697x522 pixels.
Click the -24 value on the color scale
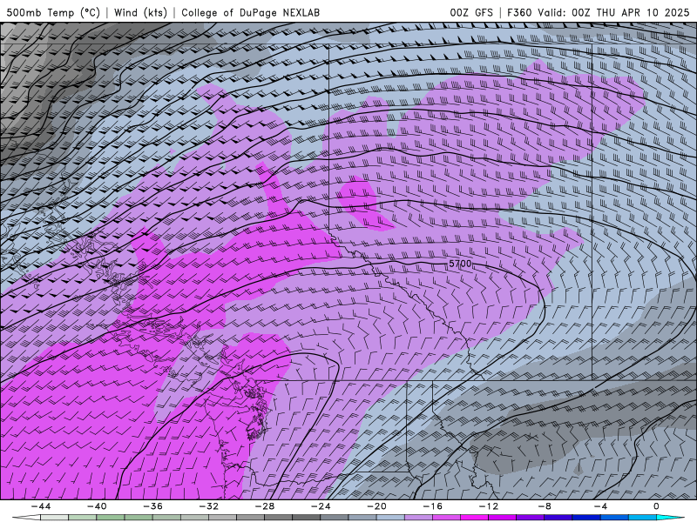tap(321, 506)
